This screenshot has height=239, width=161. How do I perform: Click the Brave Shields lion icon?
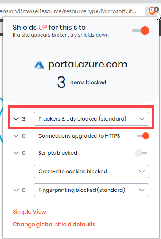pos(152,11)
